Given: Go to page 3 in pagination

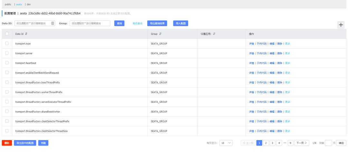Looking at the screenshot, I should tap(272, 143).
